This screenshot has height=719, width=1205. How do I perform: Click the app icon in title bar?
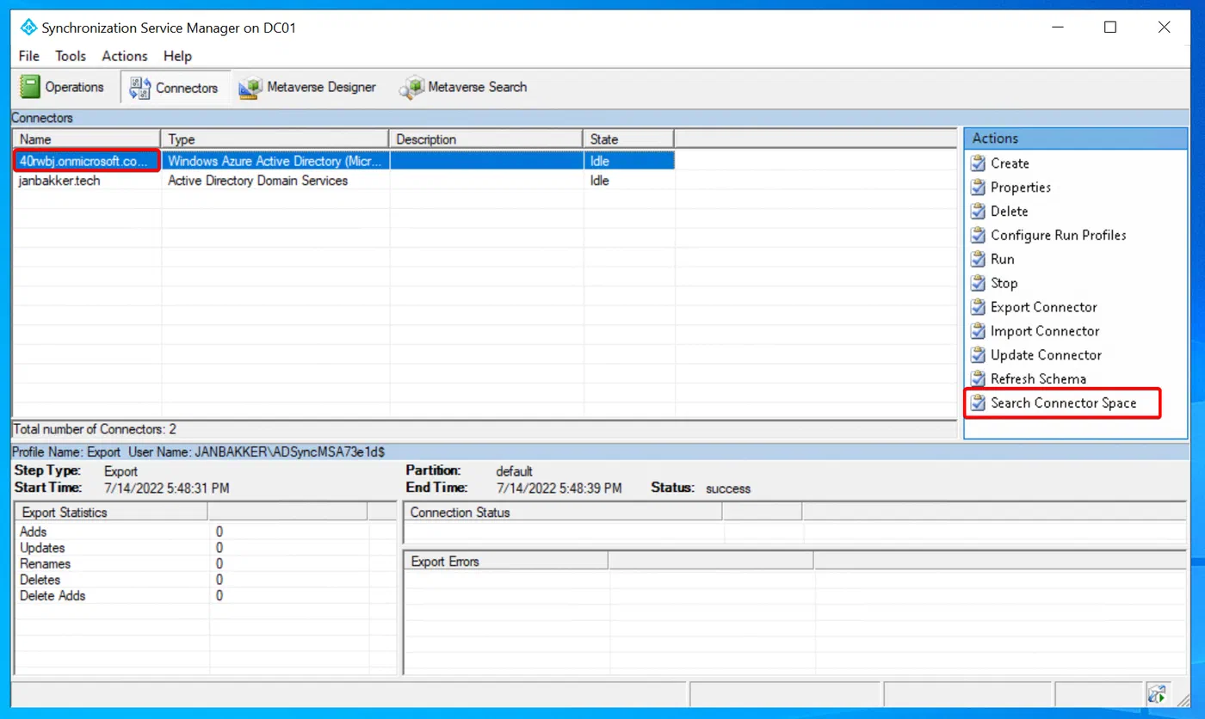[28, 28]
